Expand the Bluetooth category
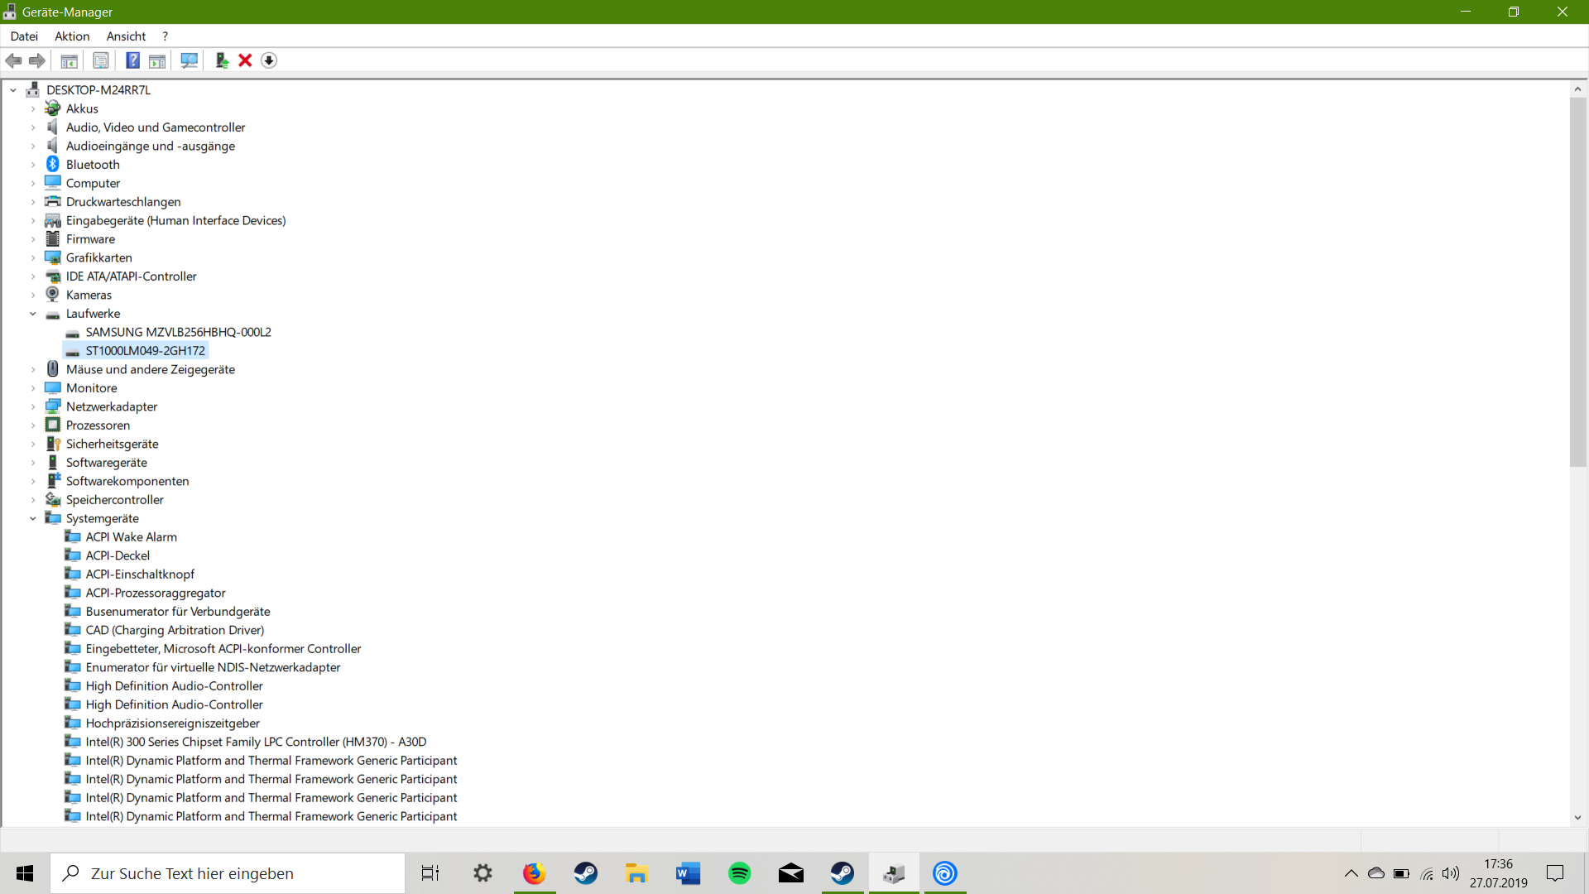Viewport: 1589px width, 894px height. click(x=33, y=165)
